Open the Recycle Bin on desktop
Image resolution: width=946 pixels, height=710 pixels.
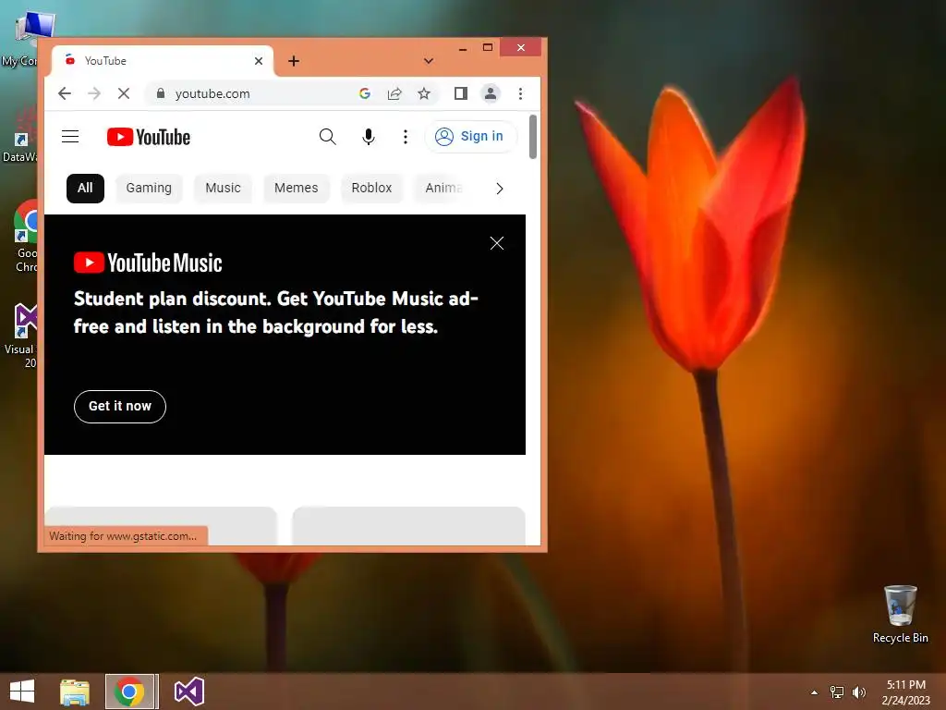(900, 614)
